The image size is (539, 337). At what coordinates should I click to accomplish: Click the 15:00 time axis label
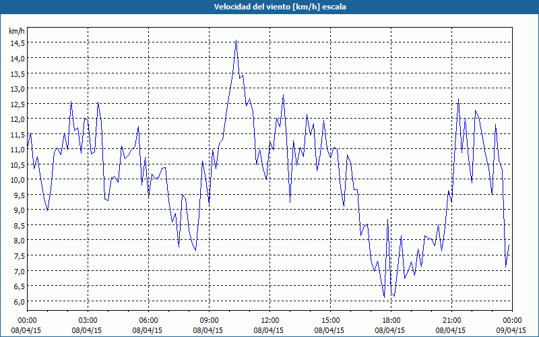coord(330,321)
